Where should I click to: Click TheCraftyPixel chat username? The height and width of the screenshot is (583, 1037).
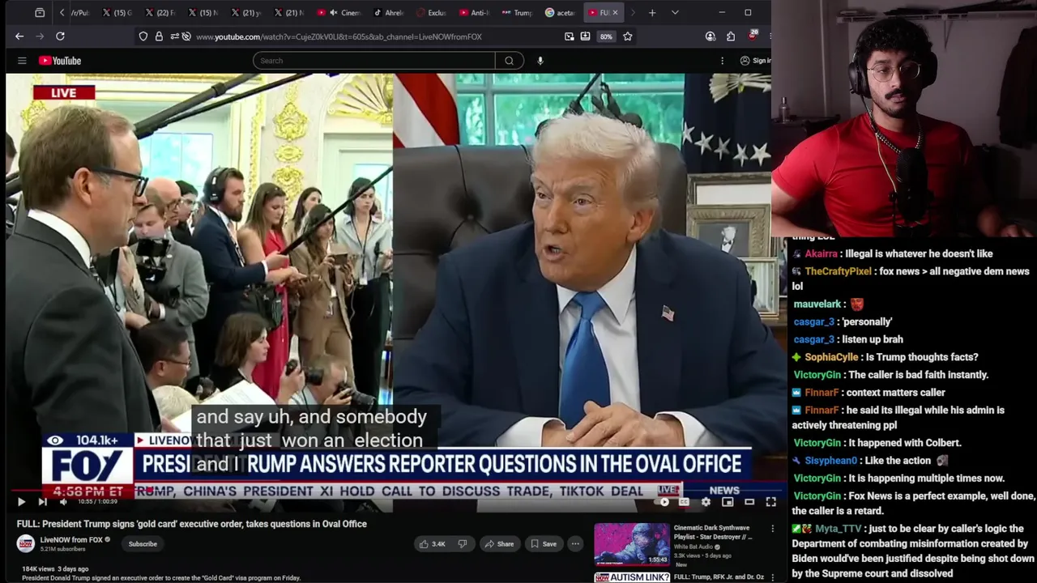click(x=839, y=271)
